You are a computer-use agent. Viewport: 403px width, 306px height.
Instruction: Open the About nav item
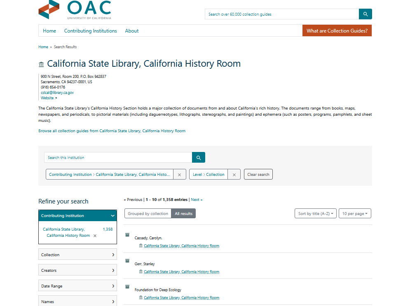click(x=131, y=31)
